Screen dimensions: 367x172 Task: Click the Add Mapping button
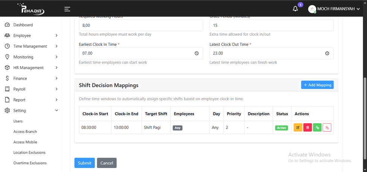click(317, 85)
